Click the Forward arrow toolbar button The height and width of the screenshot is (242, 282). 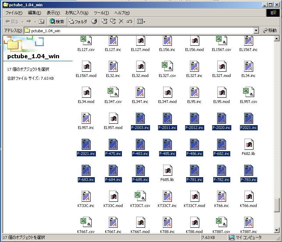(x=29, y=21)
